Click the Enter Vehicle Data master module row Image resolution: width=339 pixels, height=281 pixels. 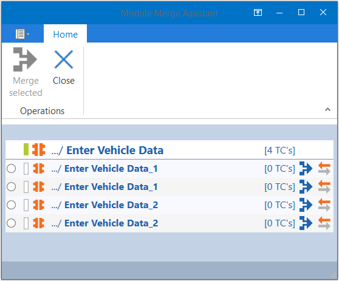[x=169, y=150]
